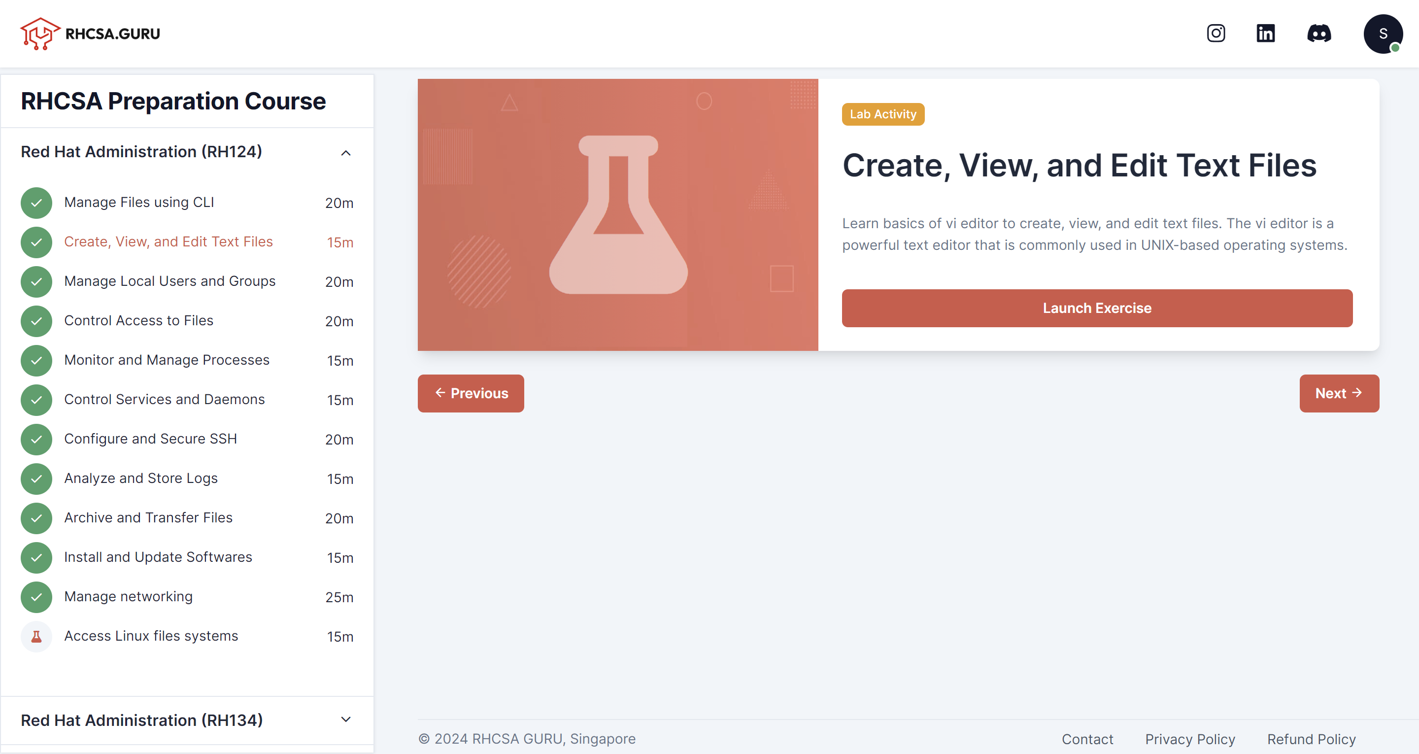
Task: Go to the Previous lesson
Action: [471, 394]
